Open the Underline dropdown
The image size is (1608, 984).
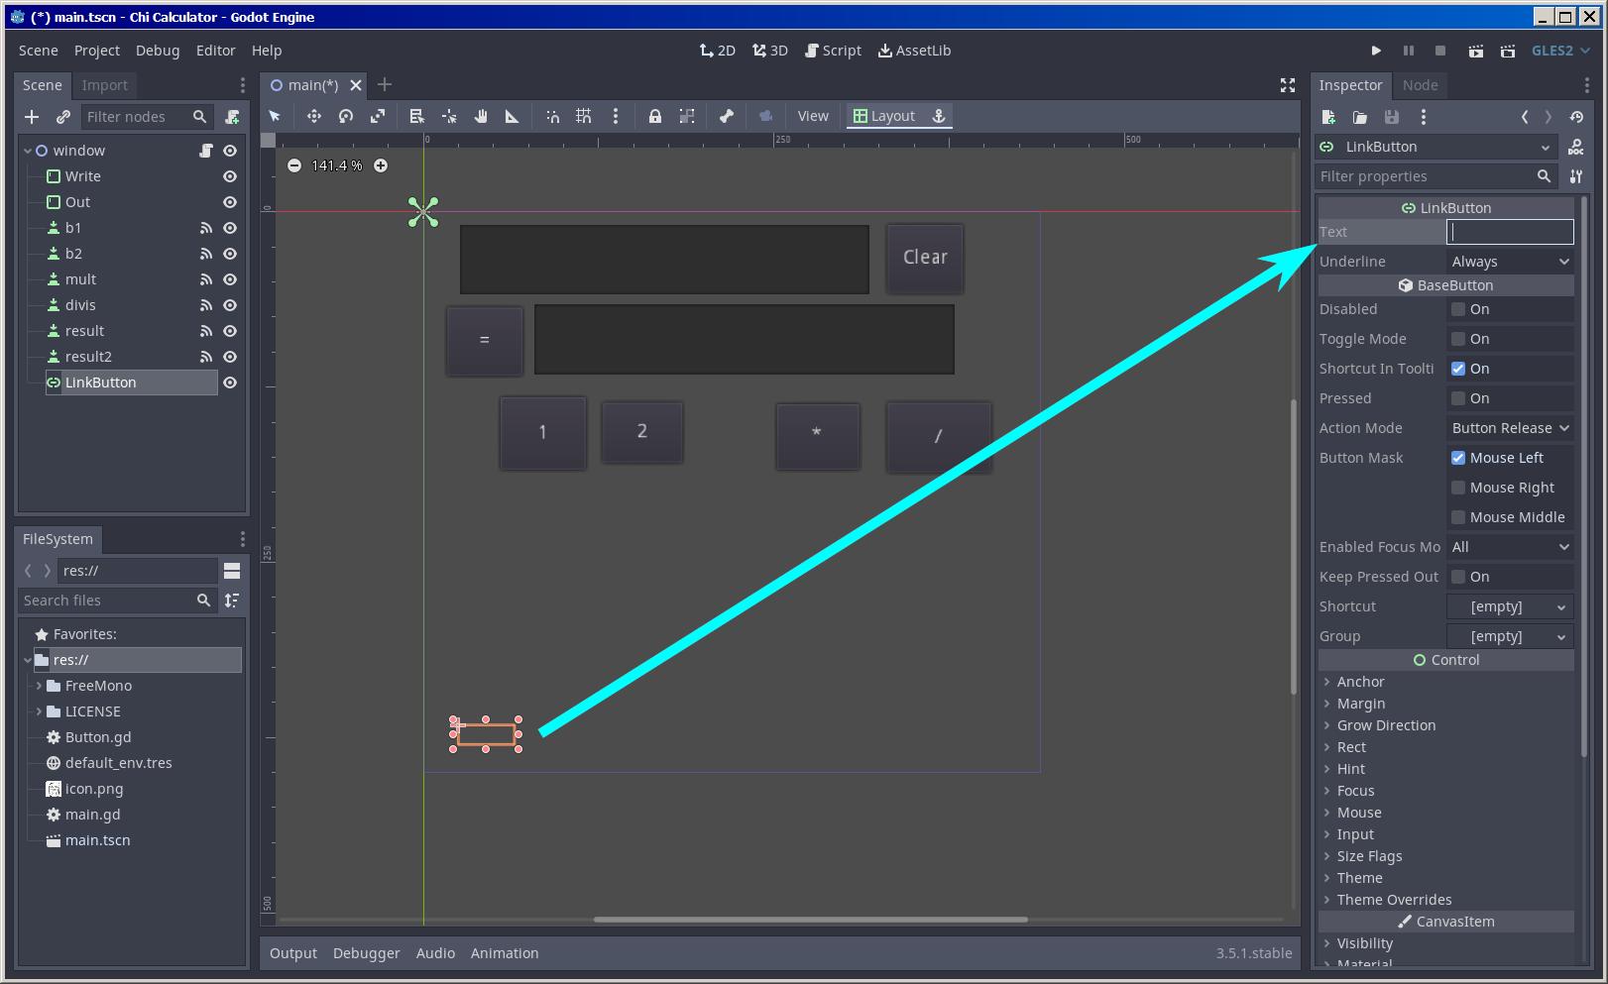click(1510, 262)
